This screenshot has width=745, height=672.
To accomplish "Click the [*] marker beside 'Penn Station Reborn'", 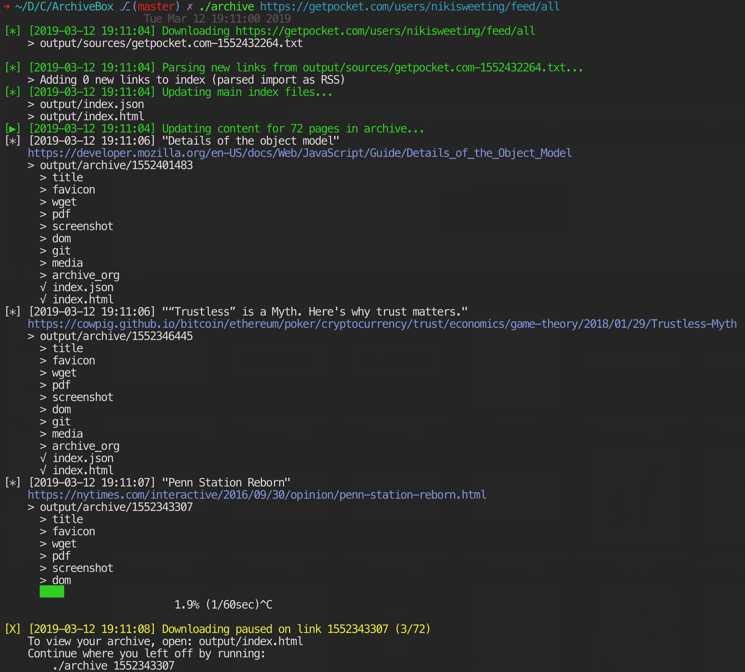I will point(13,483).
